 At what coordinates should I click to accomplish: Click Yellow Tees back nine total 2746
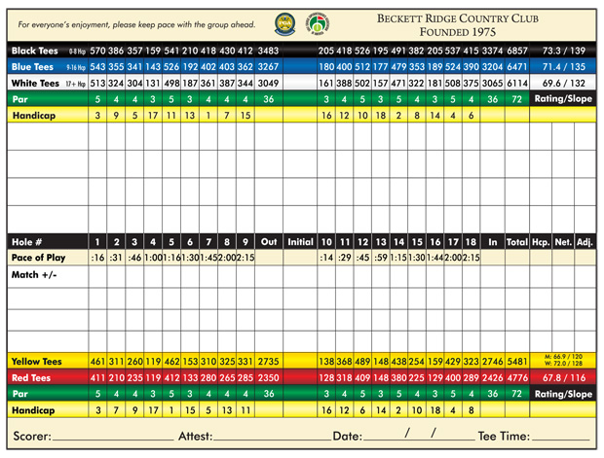coord(493,362)
